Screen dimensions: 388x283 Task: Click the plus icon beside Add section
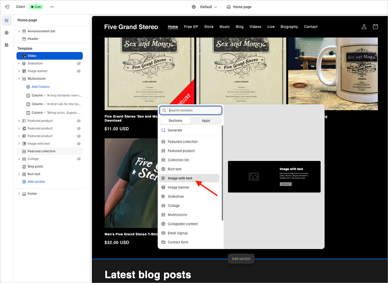click(x=24, y=181)
